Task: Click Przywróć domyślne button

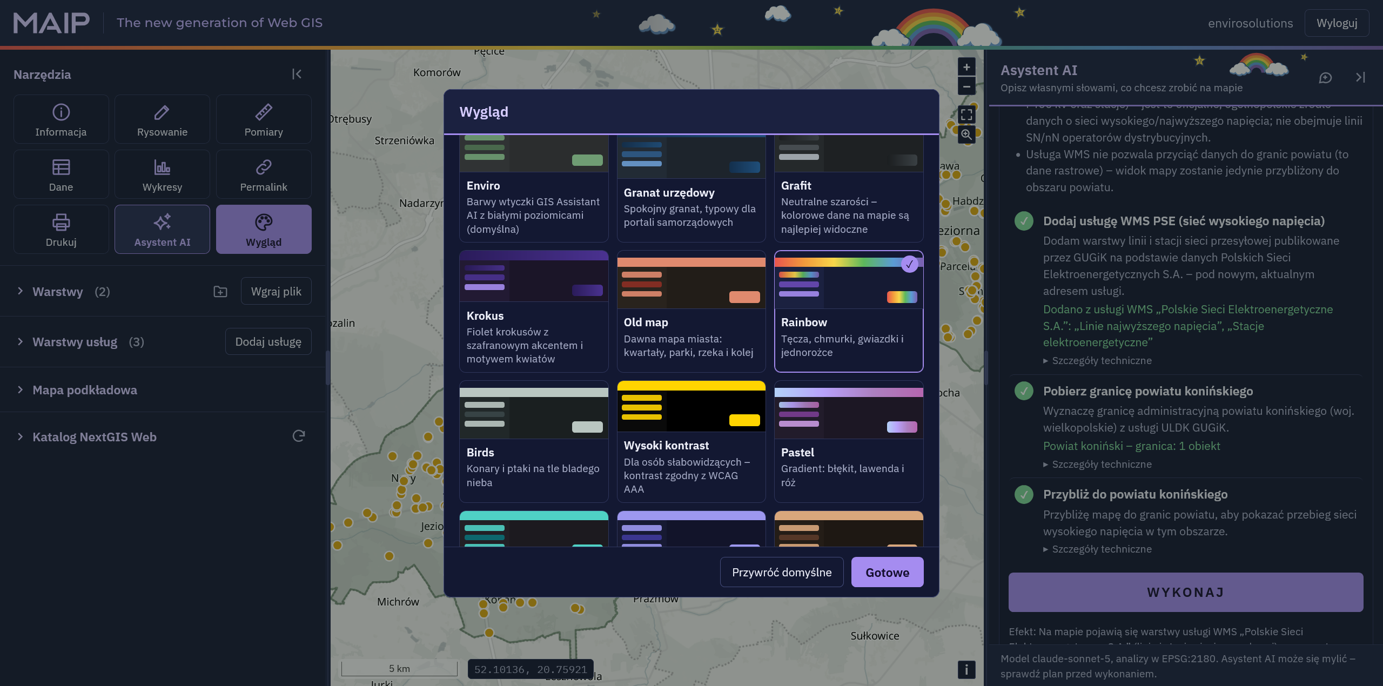Action: coord(782,572)
